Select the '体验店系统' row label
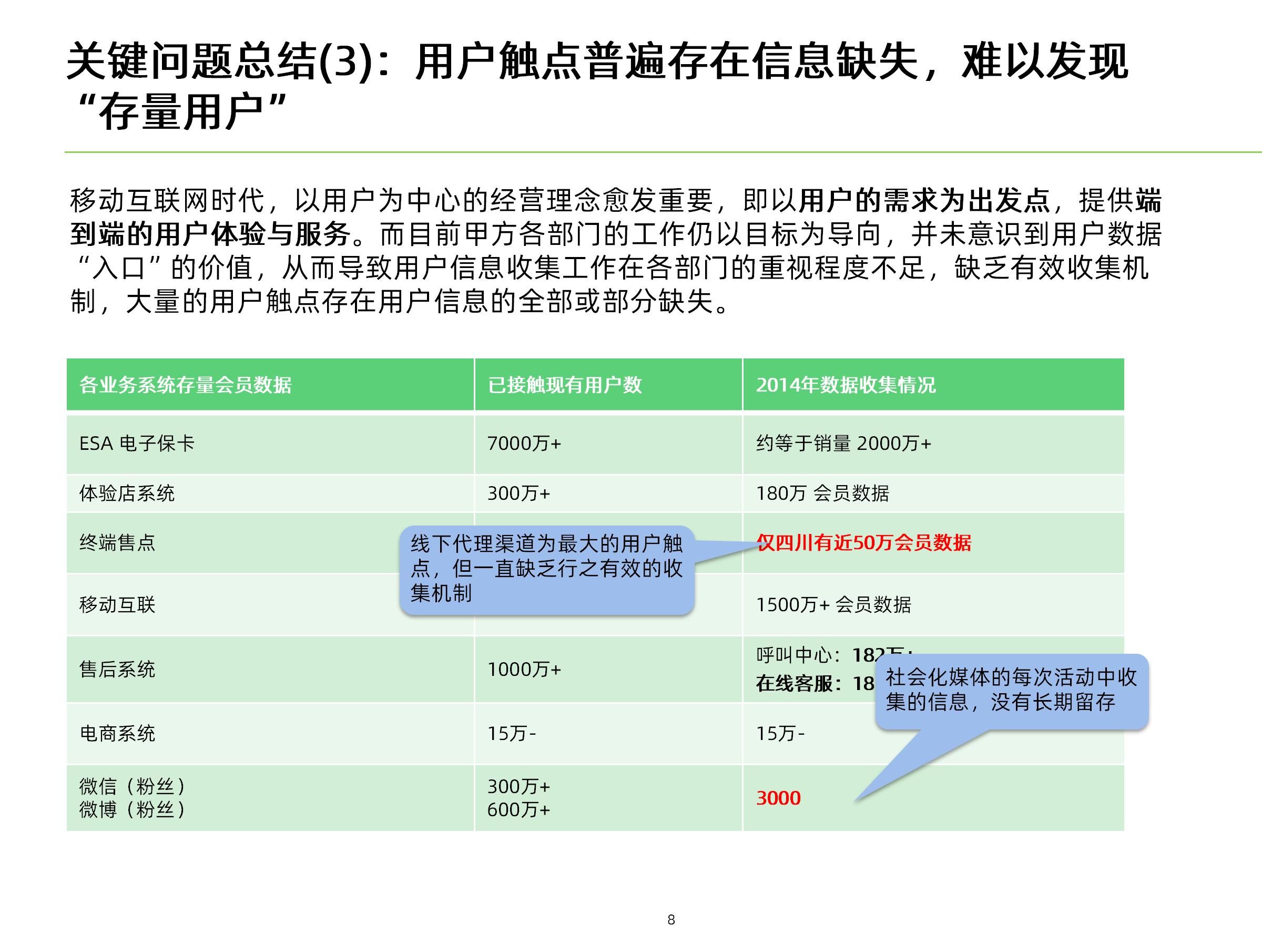Viewport: 1262px width, 946px height. point(127,492)
